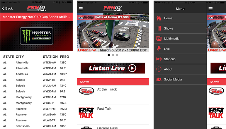226x129 pixels.
Task: Open the At the Track show title
Action: pos(107,89)
